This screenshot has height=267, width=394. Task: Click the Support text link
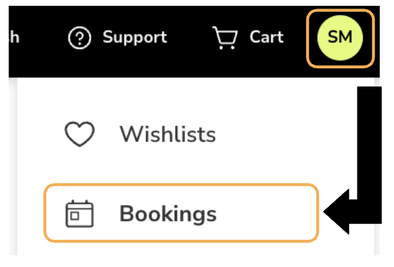134,38
